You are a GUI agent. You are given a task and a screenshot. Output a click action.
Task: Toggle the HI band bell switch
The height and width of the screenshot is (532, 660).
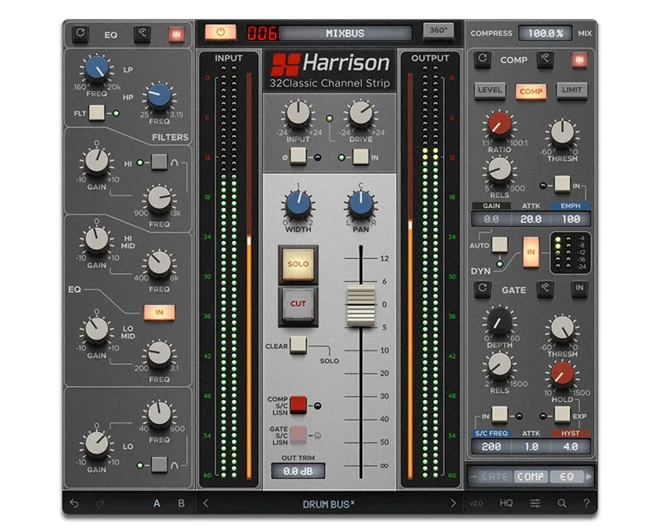[159, 162]
